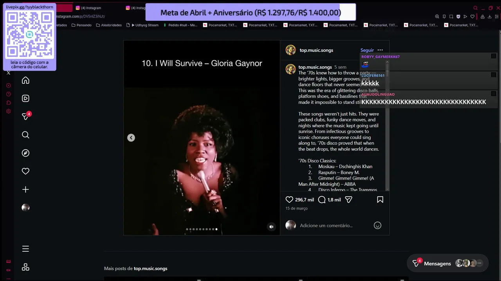
Task: Open settings gear in browser sidebar
Action: (9, 111)
